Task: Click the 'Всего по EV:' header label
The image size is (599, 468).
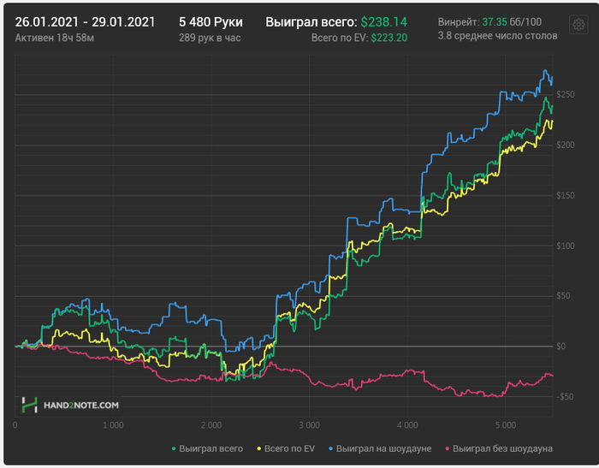Action: (x=339, y=38)
